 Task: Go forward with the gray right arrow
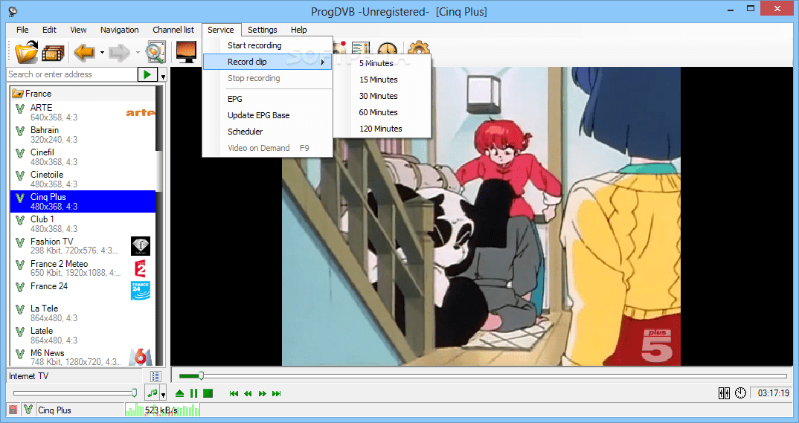pos(119,53)
